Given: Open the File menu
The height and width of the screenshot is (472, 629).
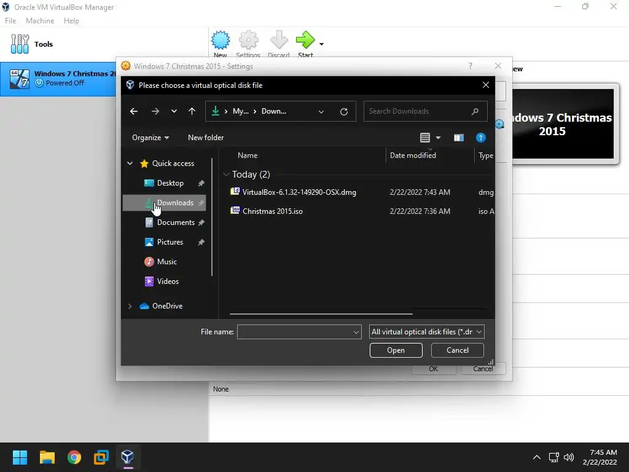Looking at the screenshot, I should point(10,21).
